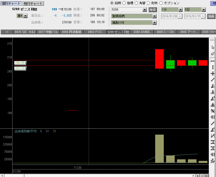Image resolution: width=216 pixels, height=177 pixels.
Task: Click the 検索 search button
Action: pyautogui.click(x=153, y=10)
